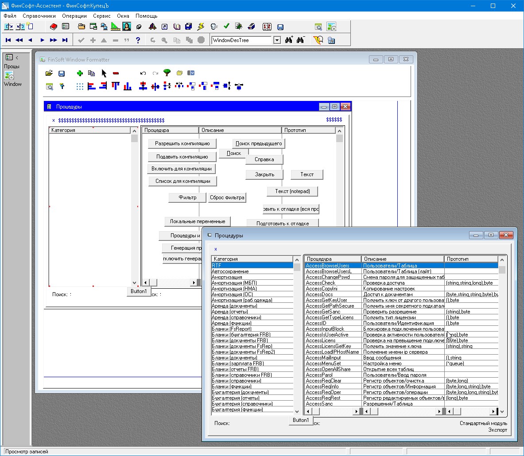The image size is (524, 456).
Task: Open the Справочники menu
Action: pyautogui.click(x=39, y=16)
